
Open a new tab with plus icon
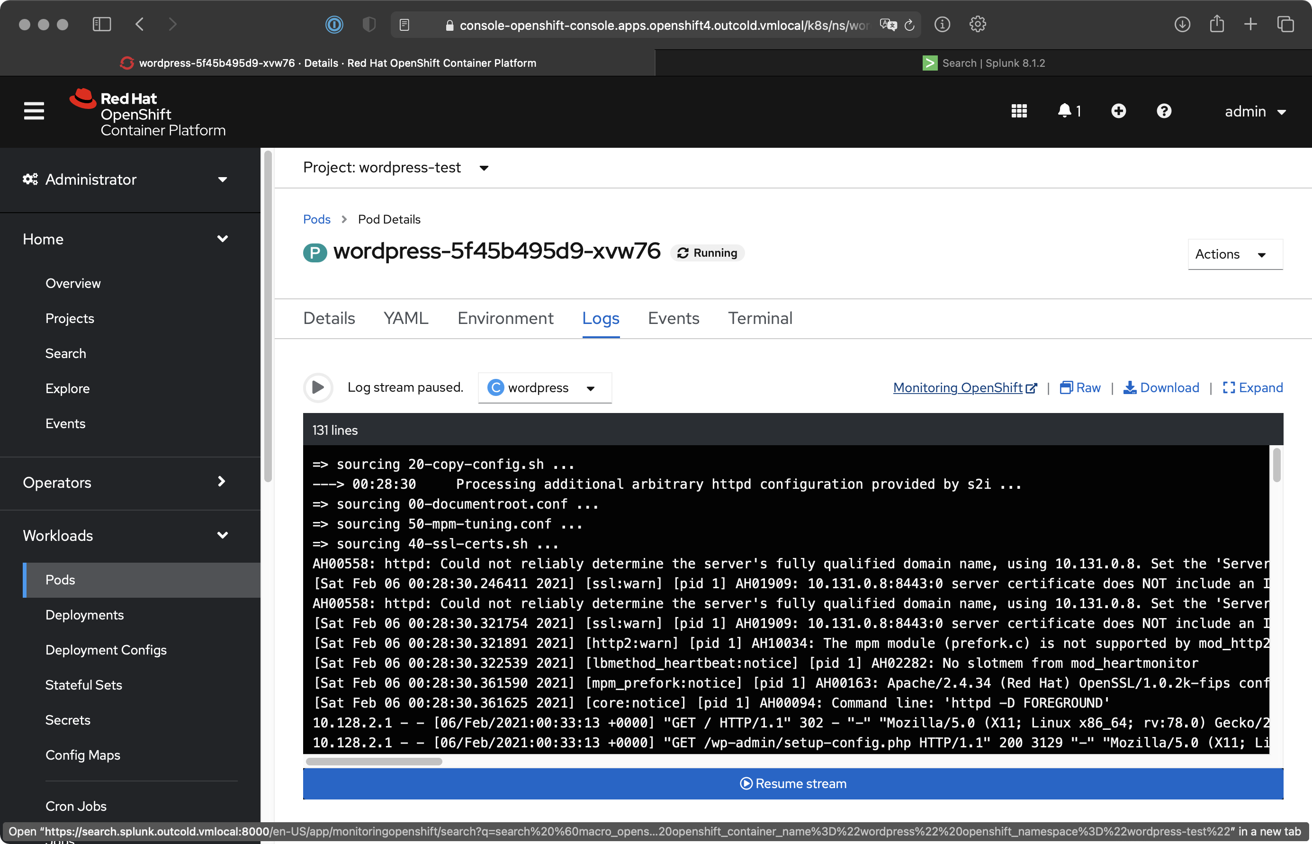(1250, 24)
